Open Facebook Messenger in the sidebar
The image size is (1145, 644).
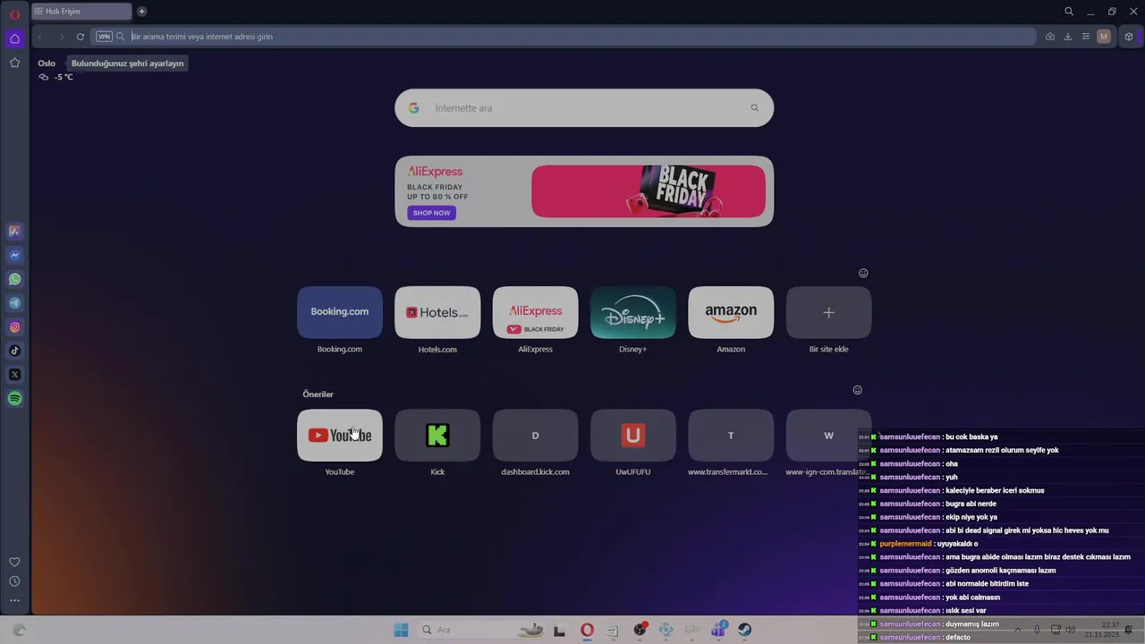tap(14, 255)
